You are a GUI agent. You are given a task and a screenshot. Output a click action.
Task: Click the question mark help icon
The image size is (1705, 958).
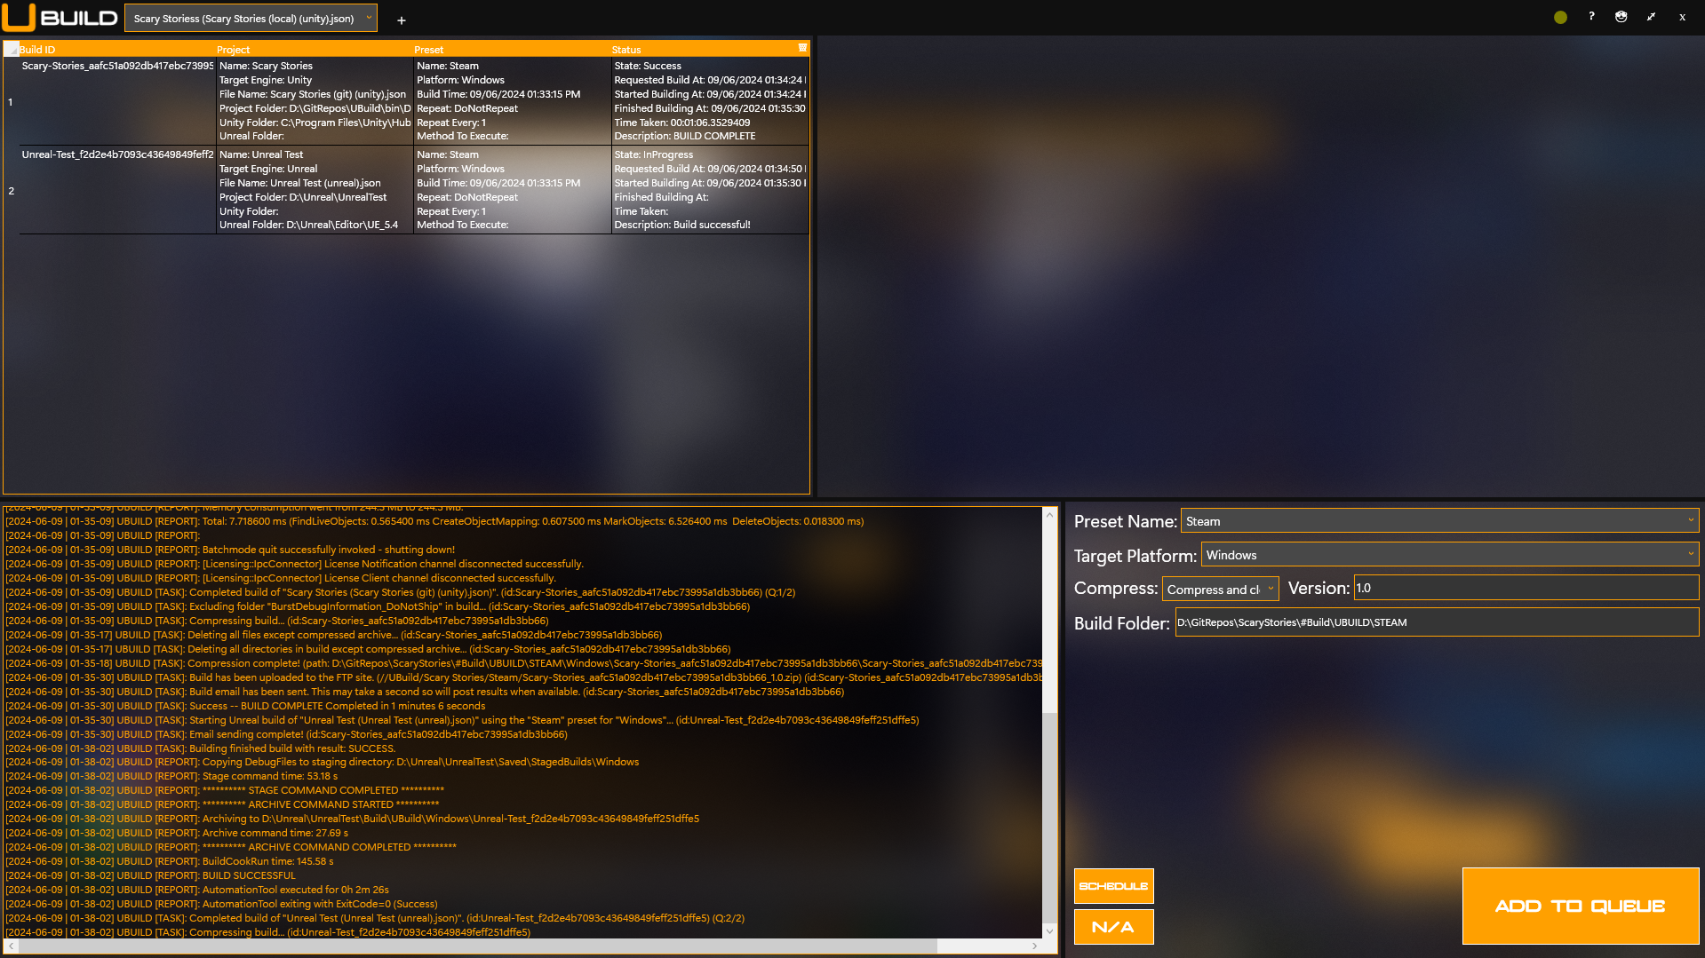tap(1591, 17)
